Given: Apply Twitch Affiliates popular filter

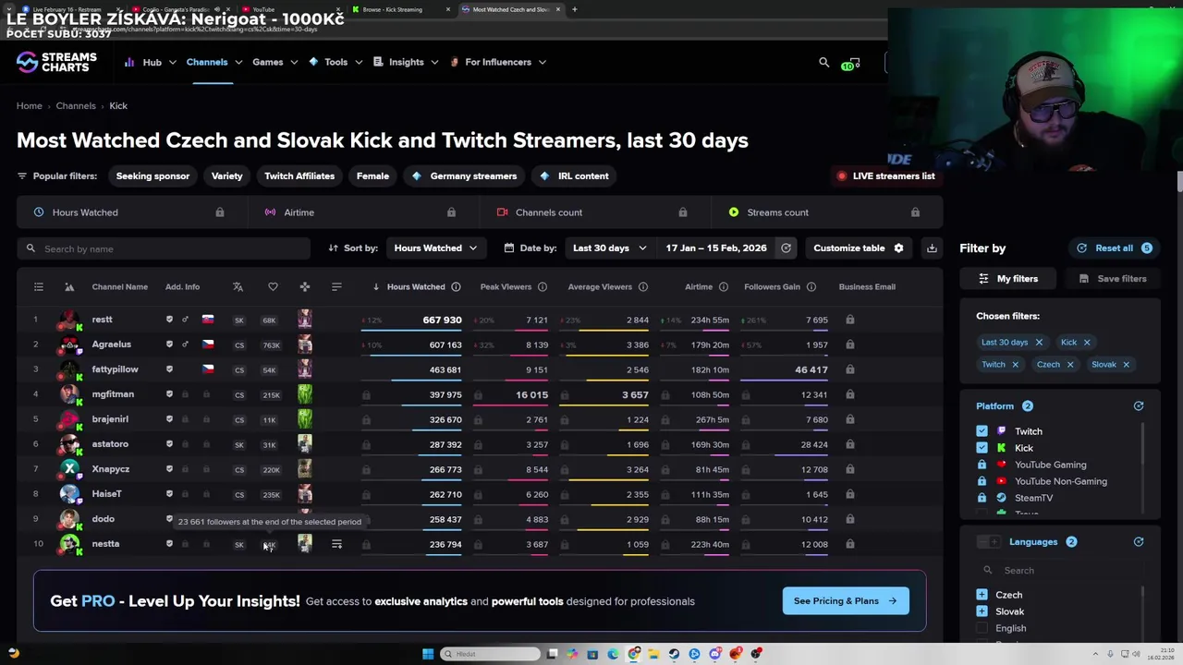Looking at the screenshot, I should [x=299, y=176].
